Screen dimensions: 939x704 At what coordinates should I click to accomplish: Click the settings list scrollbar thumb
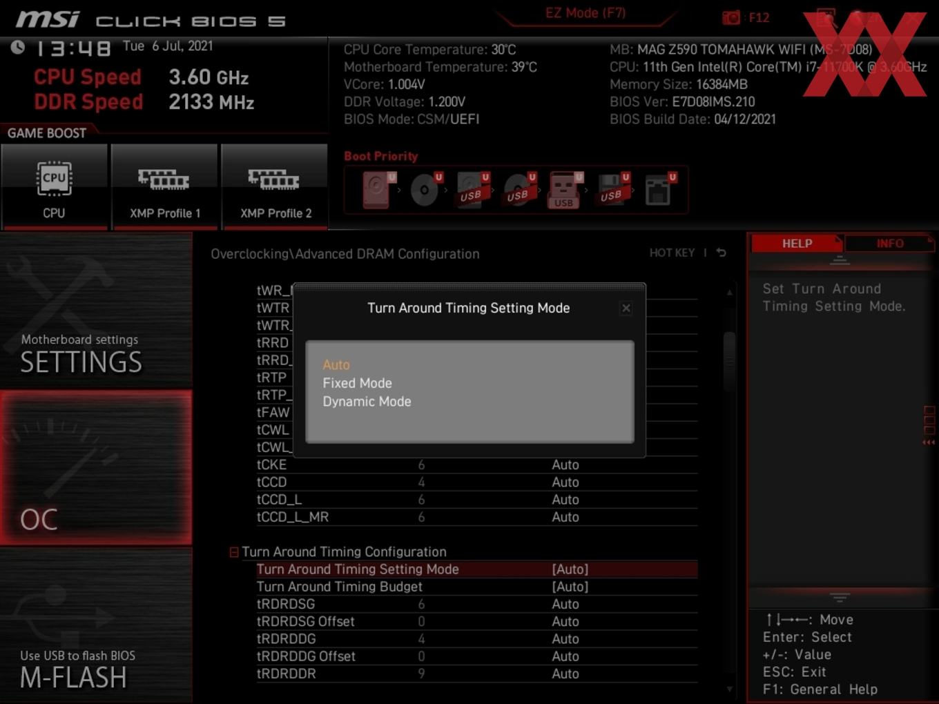point(729,362)
